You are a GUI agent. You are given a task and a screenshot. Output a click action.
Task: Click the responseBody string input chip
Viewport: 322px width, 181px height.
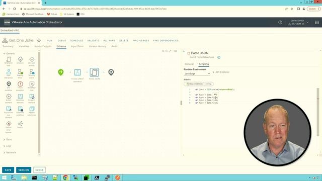(199, 84)
